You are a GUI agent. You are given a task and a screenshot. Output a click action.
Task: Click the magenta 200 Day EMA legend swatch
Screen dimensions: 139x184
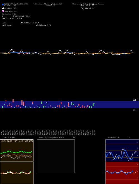tap(3, 11)
